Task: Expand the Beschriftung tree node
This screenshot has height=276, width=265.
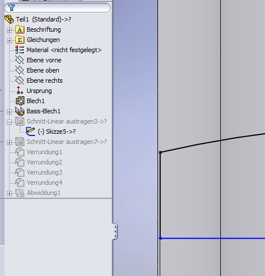Action: pyautogui.click(x=9, y=30)
